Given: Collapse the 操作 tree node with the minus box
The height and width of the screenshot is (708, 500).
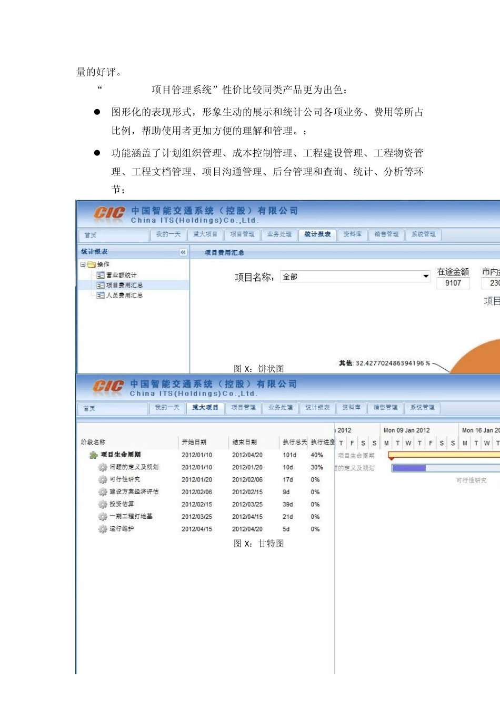Looking at the screenshot, I should pyautogui.click(x=83, y=264).
